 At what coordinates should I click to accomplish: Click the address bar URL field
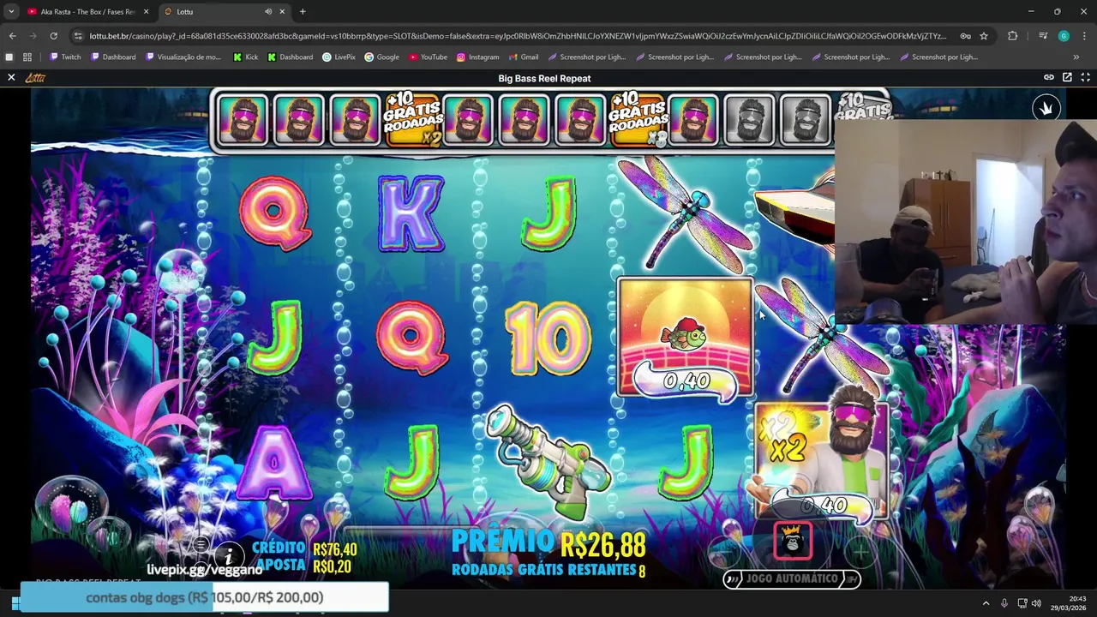(518, 36)
